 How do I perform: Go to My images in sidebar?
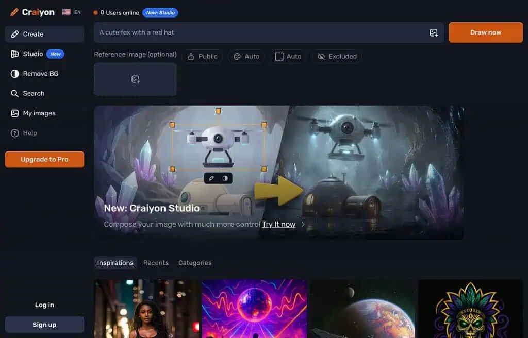tap(44, 113)
